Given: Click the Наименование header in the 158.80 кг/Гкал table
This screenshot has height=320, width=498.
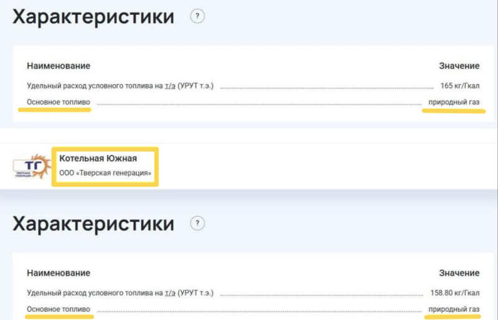Looking at the screenshot, I should (59, 273).
